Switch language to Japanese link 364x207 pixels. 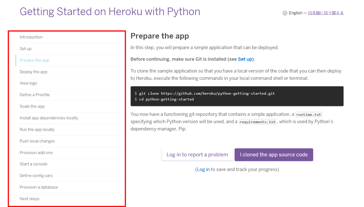pos(326,13)
